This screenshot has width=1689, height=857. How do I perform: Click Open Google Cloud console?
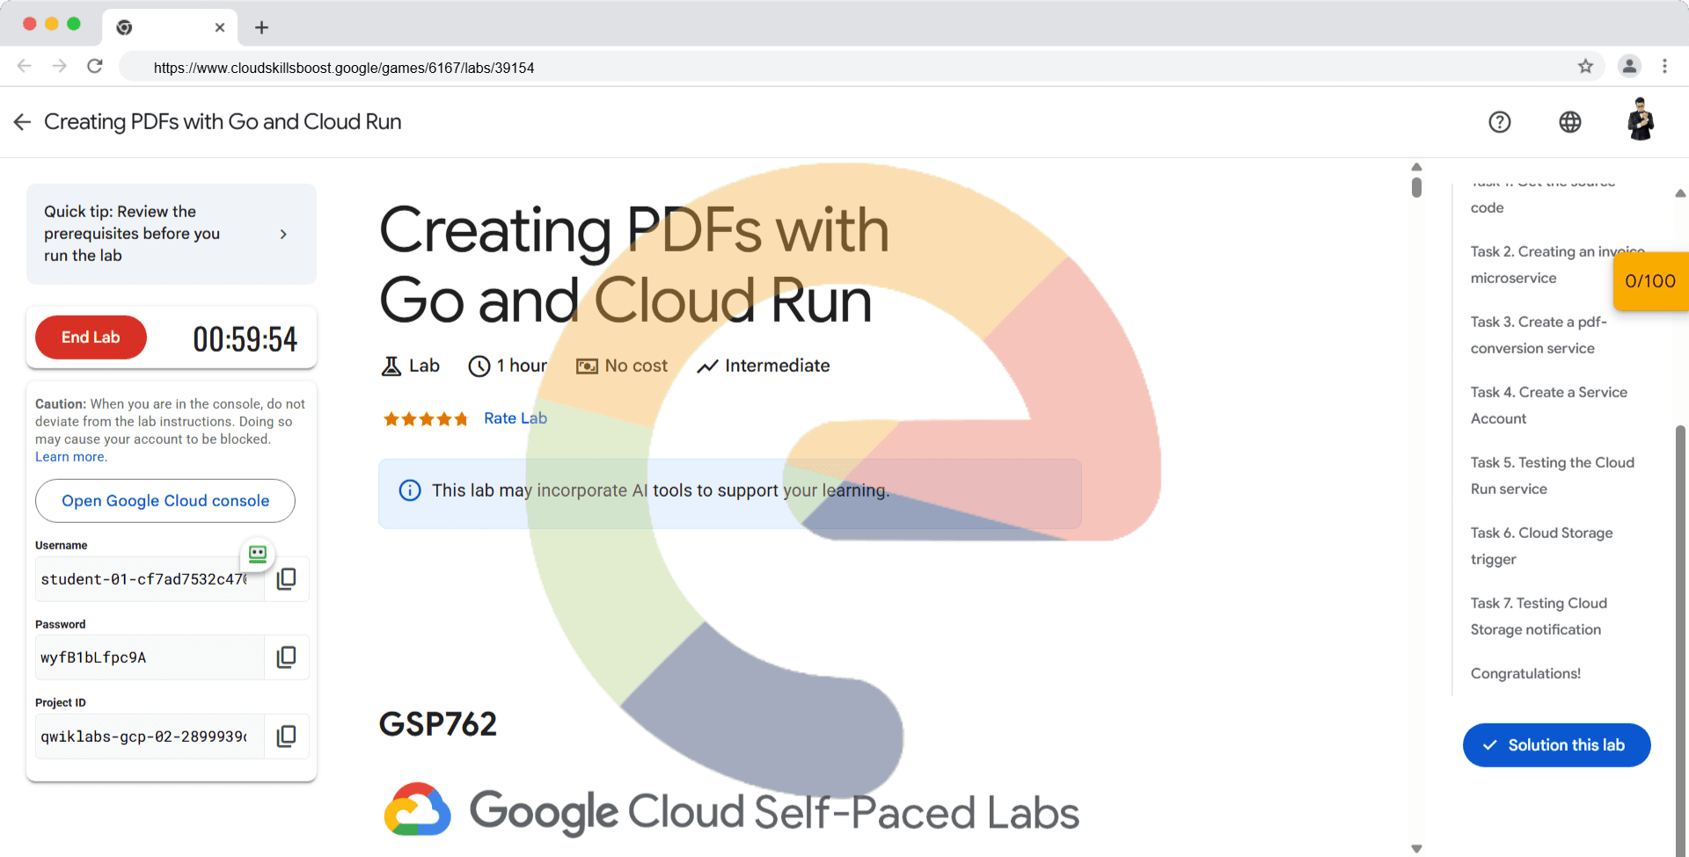tap(165, 501)
